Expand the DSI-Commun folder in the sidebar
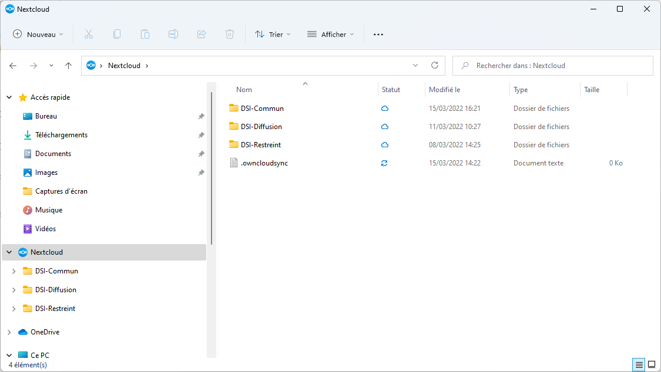Viewport: 661px width, 372px height. pyautogui.click(x=12, y=270)
